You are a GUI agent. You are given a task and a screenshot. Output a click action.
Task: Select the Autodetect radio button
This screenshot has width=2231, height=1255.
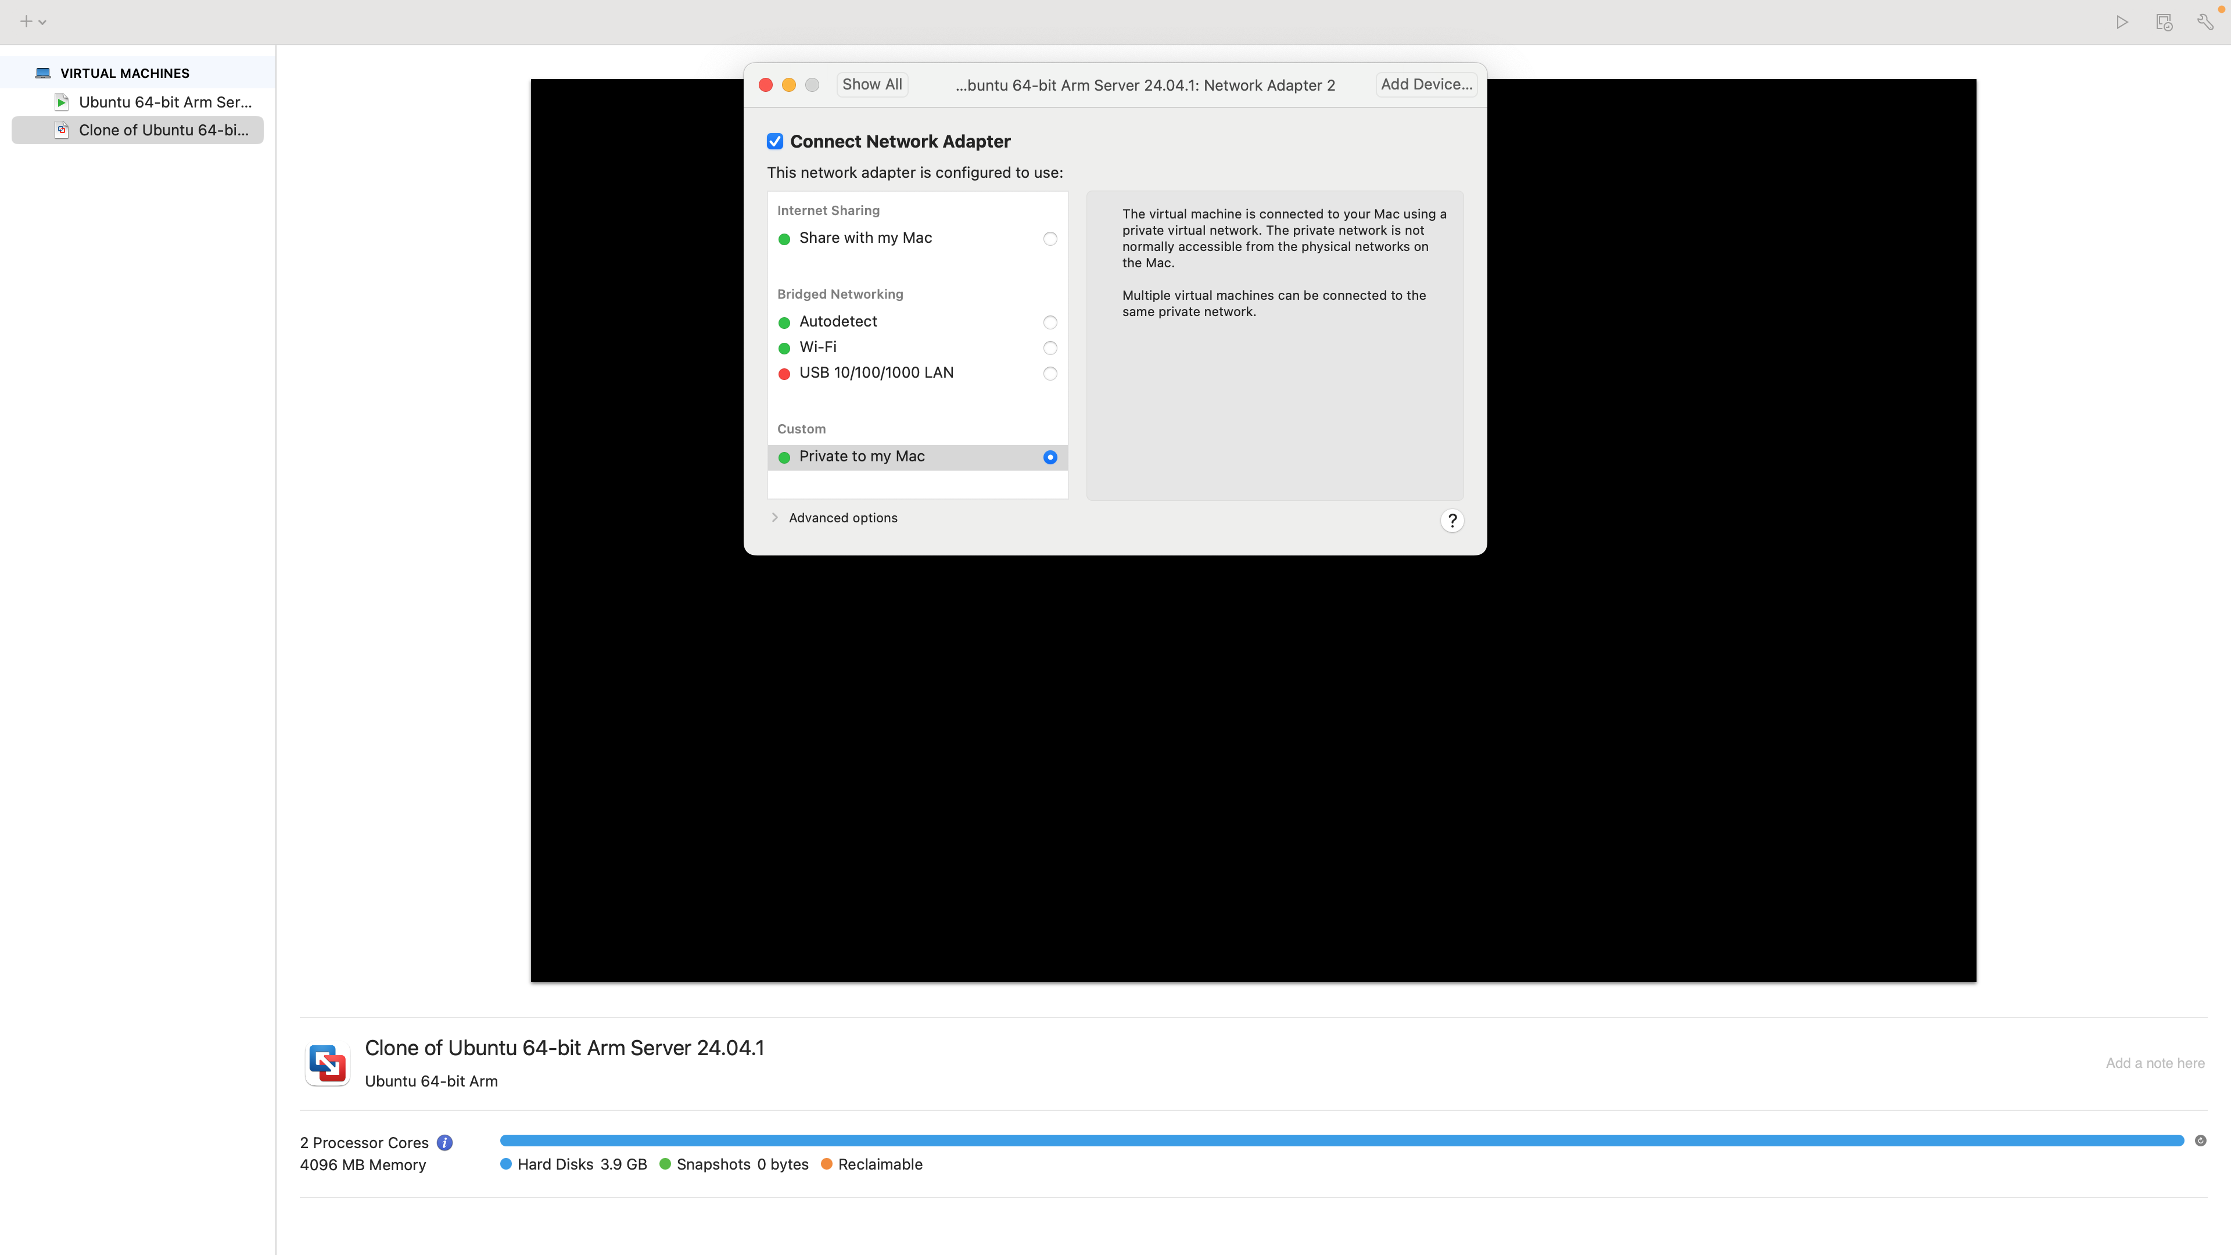(x=1050, y=322)
